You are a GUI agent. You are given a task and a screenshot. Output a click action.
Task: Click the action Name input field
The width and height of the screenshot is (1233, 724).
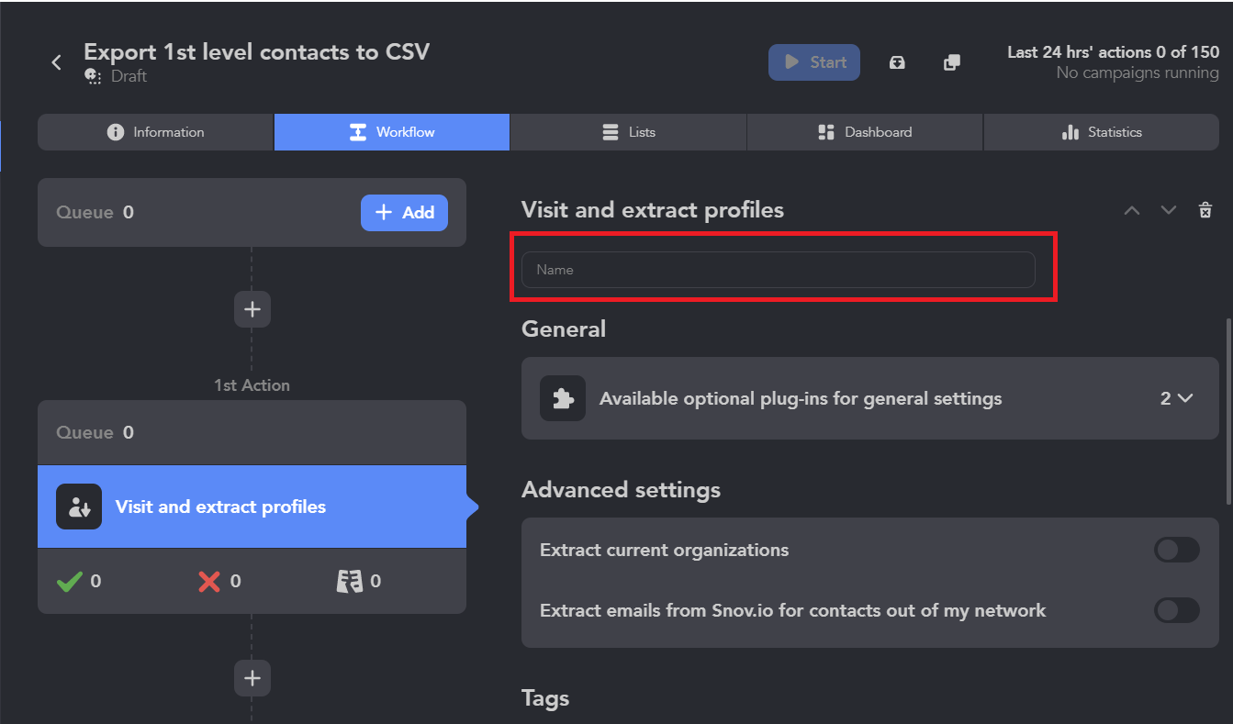click(x=778, y=270)
